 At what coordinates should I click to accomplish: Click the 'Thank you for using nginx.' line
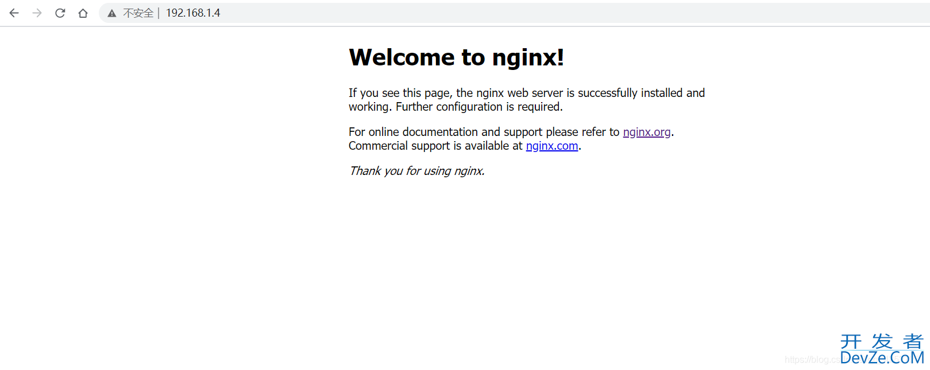coord(417,171)
